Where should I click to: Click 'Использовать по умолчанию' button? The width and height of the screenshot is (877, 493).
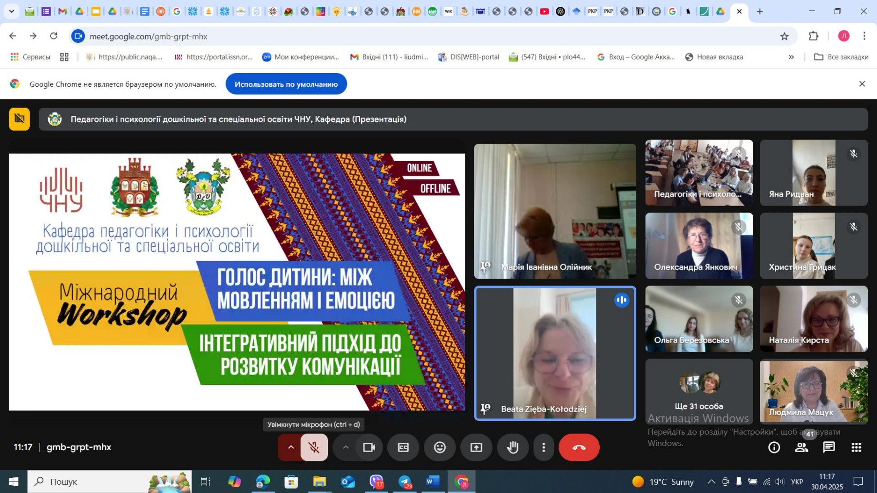pyautogui.click(x=286, y=84)
